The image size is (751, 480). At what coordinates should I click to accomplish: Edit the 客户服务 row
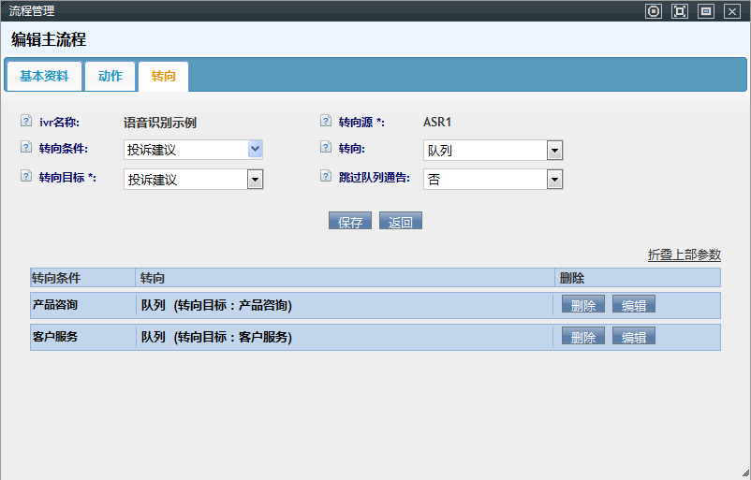pyautogui.click(x=634, y=337)
